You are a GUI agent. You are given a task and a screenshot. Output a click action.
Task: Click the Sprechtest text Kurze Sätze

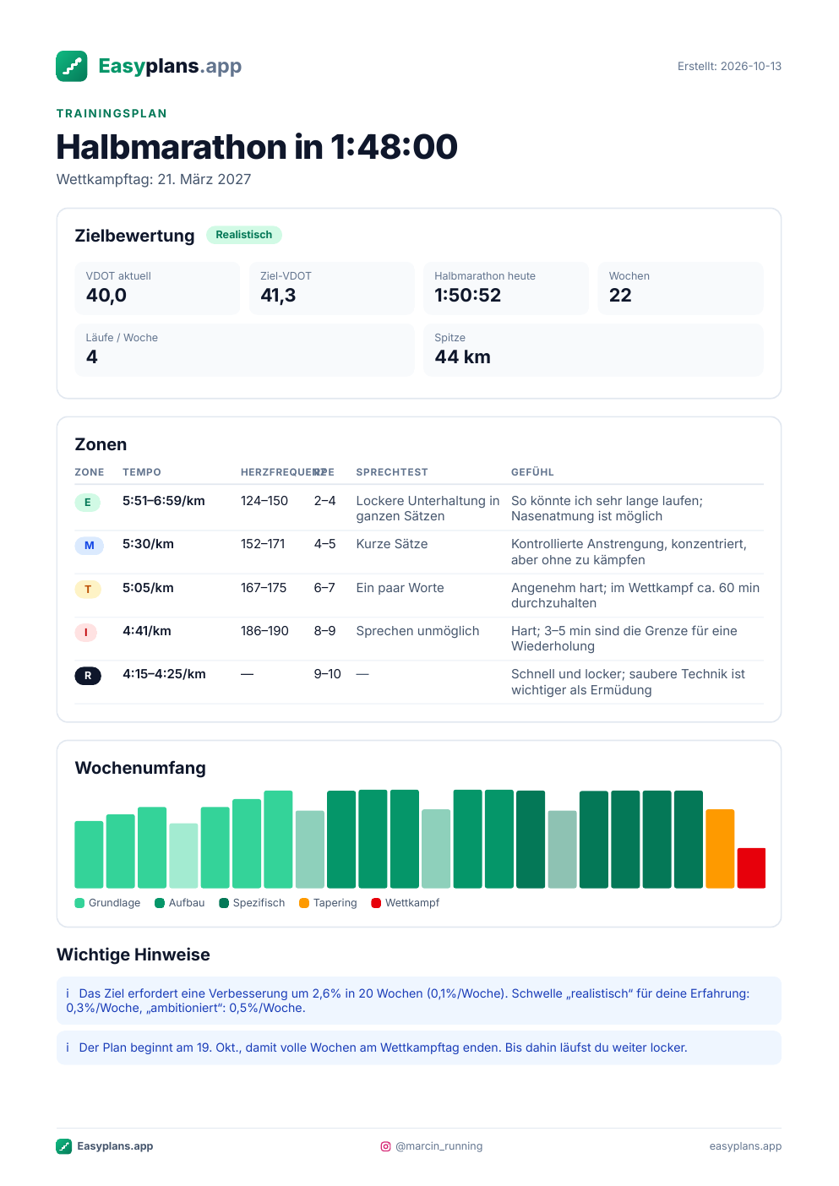392,544
